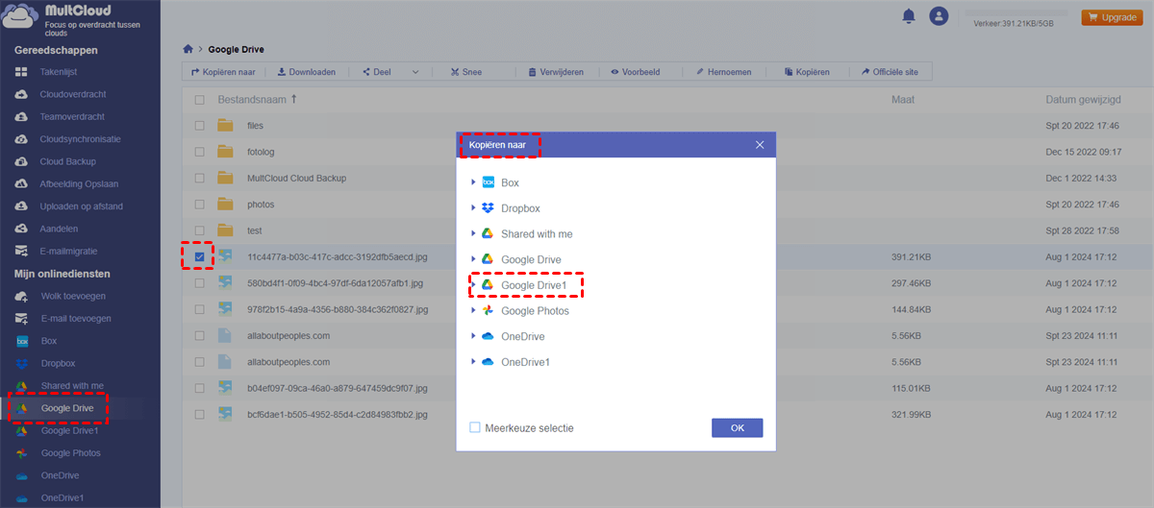Select Google Drive1 as copy destination

click(534, 285)
